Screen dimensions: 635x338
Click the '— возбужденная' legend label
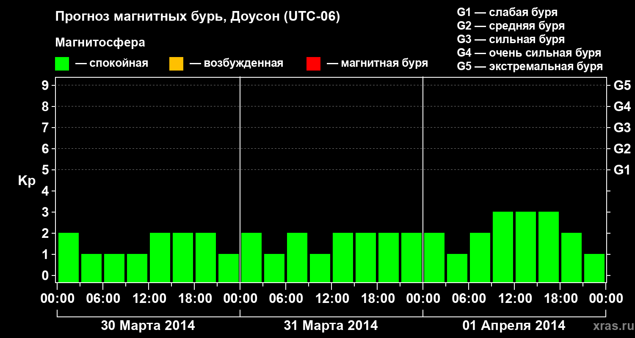pyautogui.click(x=236, y=63)
